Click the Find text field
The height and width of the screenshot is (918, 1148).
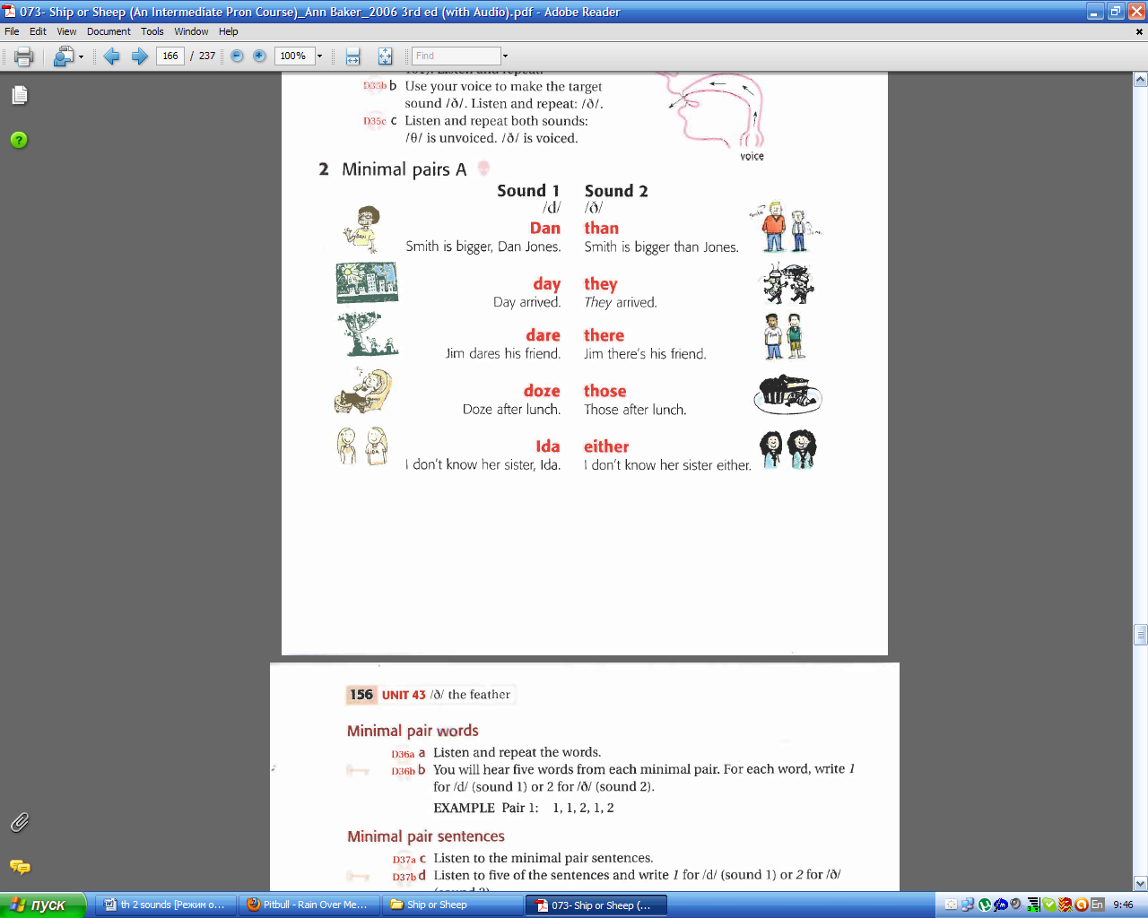[x=456, y=56]
